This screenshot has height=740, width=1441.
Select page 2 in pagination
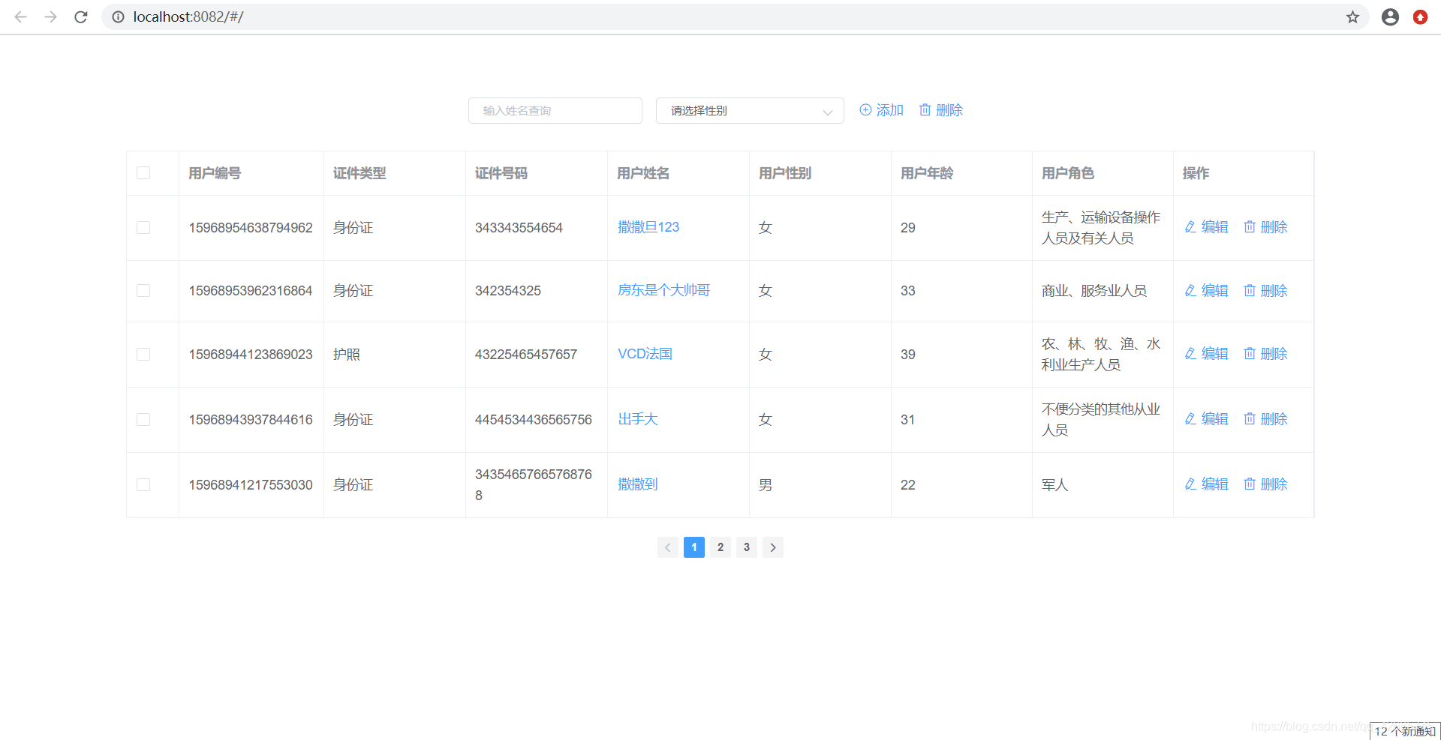(x=720, y=547)
